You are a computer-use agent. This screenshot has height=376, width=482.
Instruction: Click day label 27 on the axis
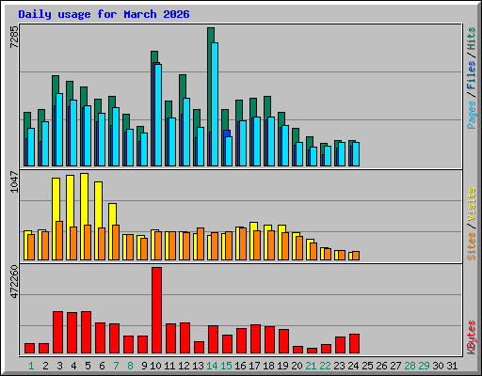click(395, 366)
